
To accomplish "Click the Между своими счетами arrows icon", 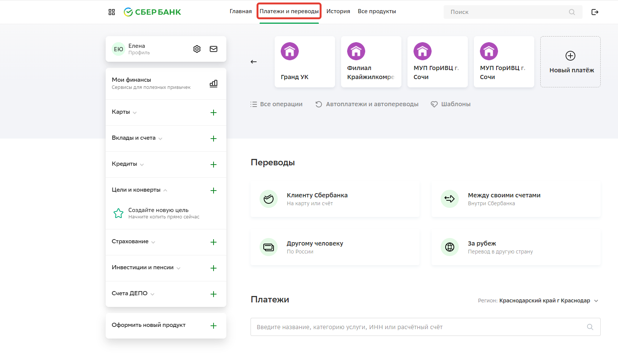I will [450, 199].
